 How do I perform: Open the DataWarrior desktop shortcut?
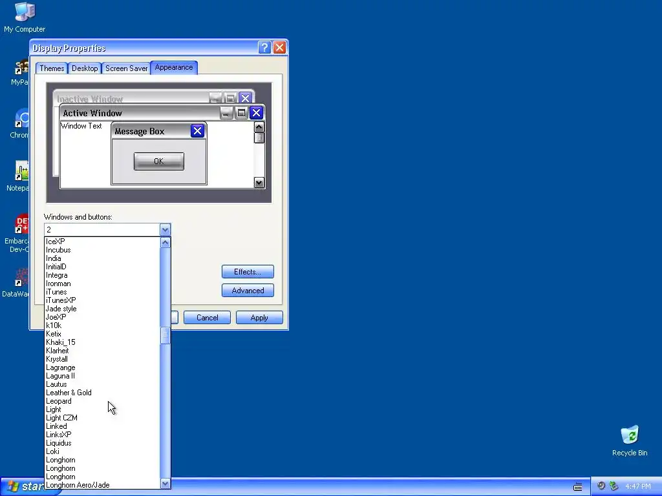click(17, 282)
